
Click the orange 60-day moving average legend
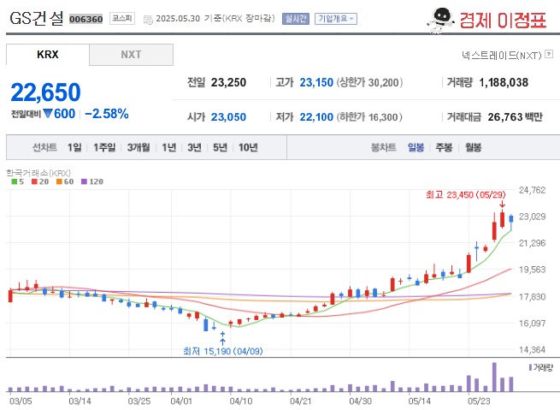65,181
